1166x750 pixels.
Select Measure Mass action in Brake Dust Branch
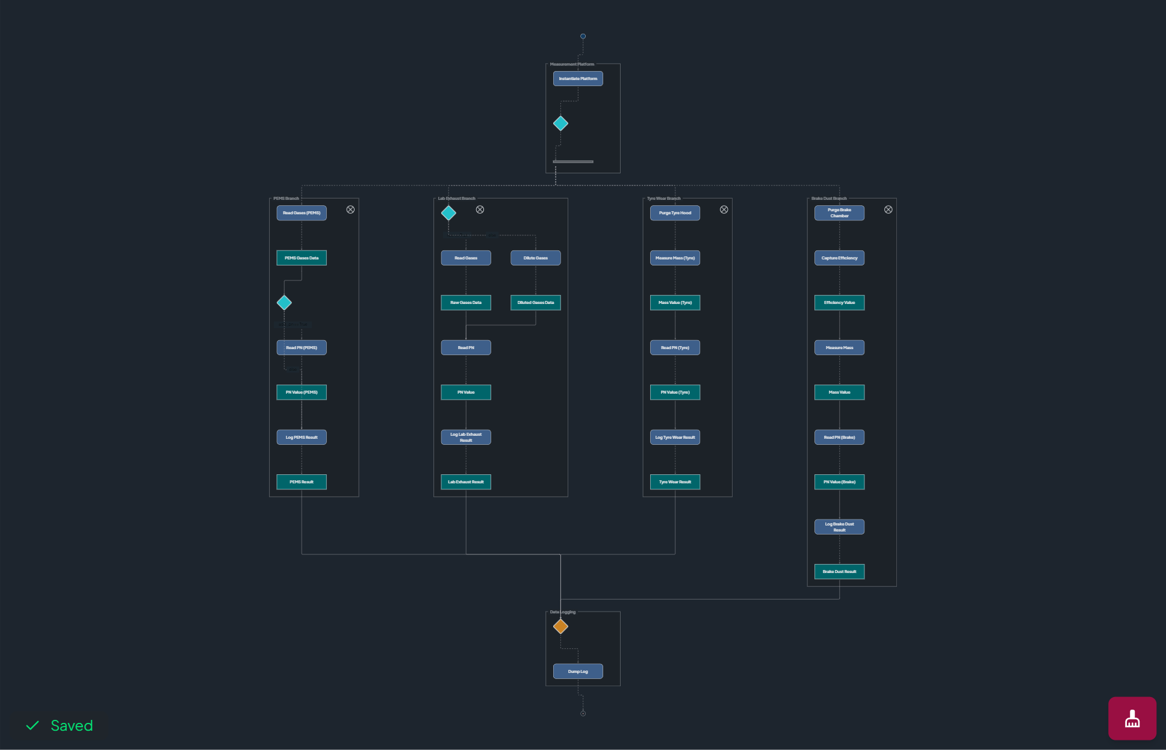coord(839,347)
